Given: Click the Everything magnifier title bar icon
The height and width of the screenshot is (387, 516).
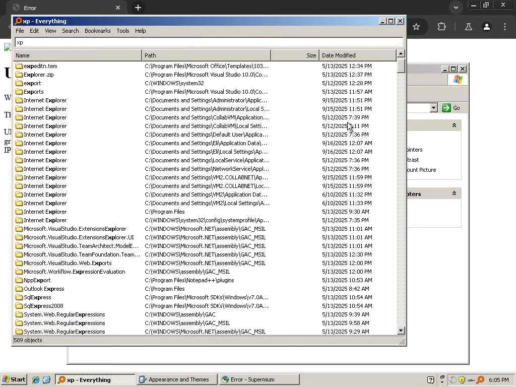Looking at the screenshot, I should tap(18, 21).
